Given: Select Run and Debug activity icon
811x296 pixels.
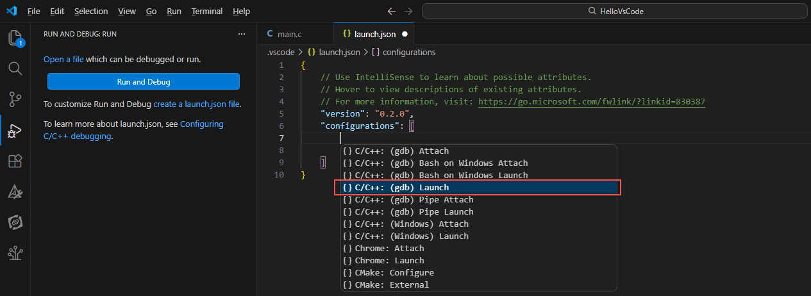Looking at the screenshot, I should click(15, 131).
